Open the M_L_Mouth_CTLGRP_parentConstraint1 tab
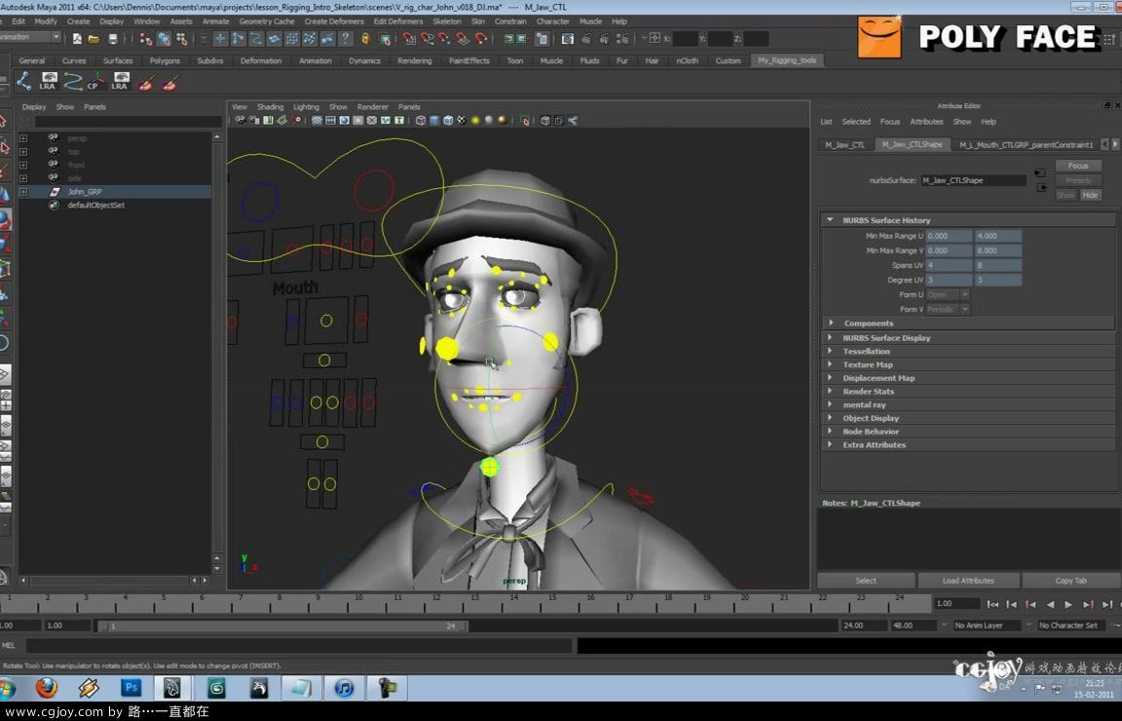1122x721 pixels. click(x=1027, y=144)
